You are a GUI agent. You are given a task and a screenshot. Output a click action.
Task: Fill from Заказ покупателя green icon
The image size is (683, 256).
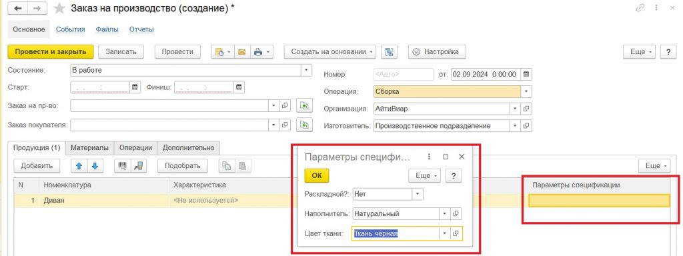[304, 125]
